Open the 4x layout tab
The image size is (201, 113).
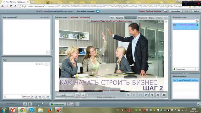(166, 18)
